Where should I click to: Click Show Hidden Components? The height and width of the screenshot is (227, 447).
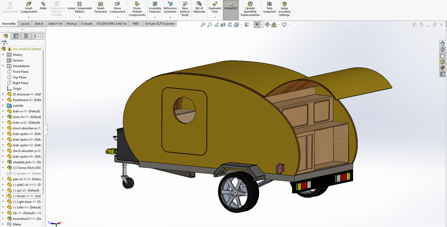pos(137,9)
